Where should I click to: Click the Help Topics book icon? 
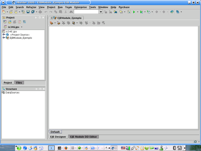pyautogui.click(x=172, y=12)
